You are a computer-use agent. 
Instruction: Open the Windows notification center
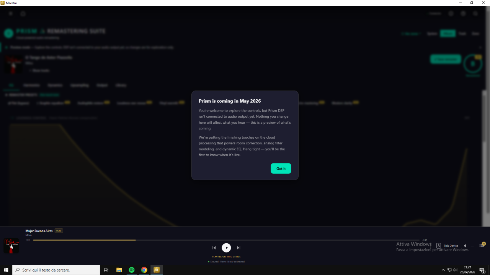[482, 270]
